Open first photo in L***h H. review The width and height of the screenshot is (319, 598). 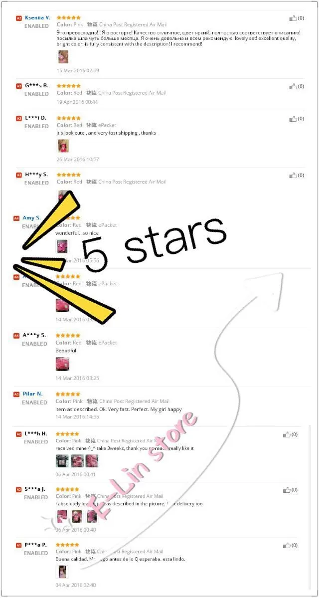pos(62,461)
